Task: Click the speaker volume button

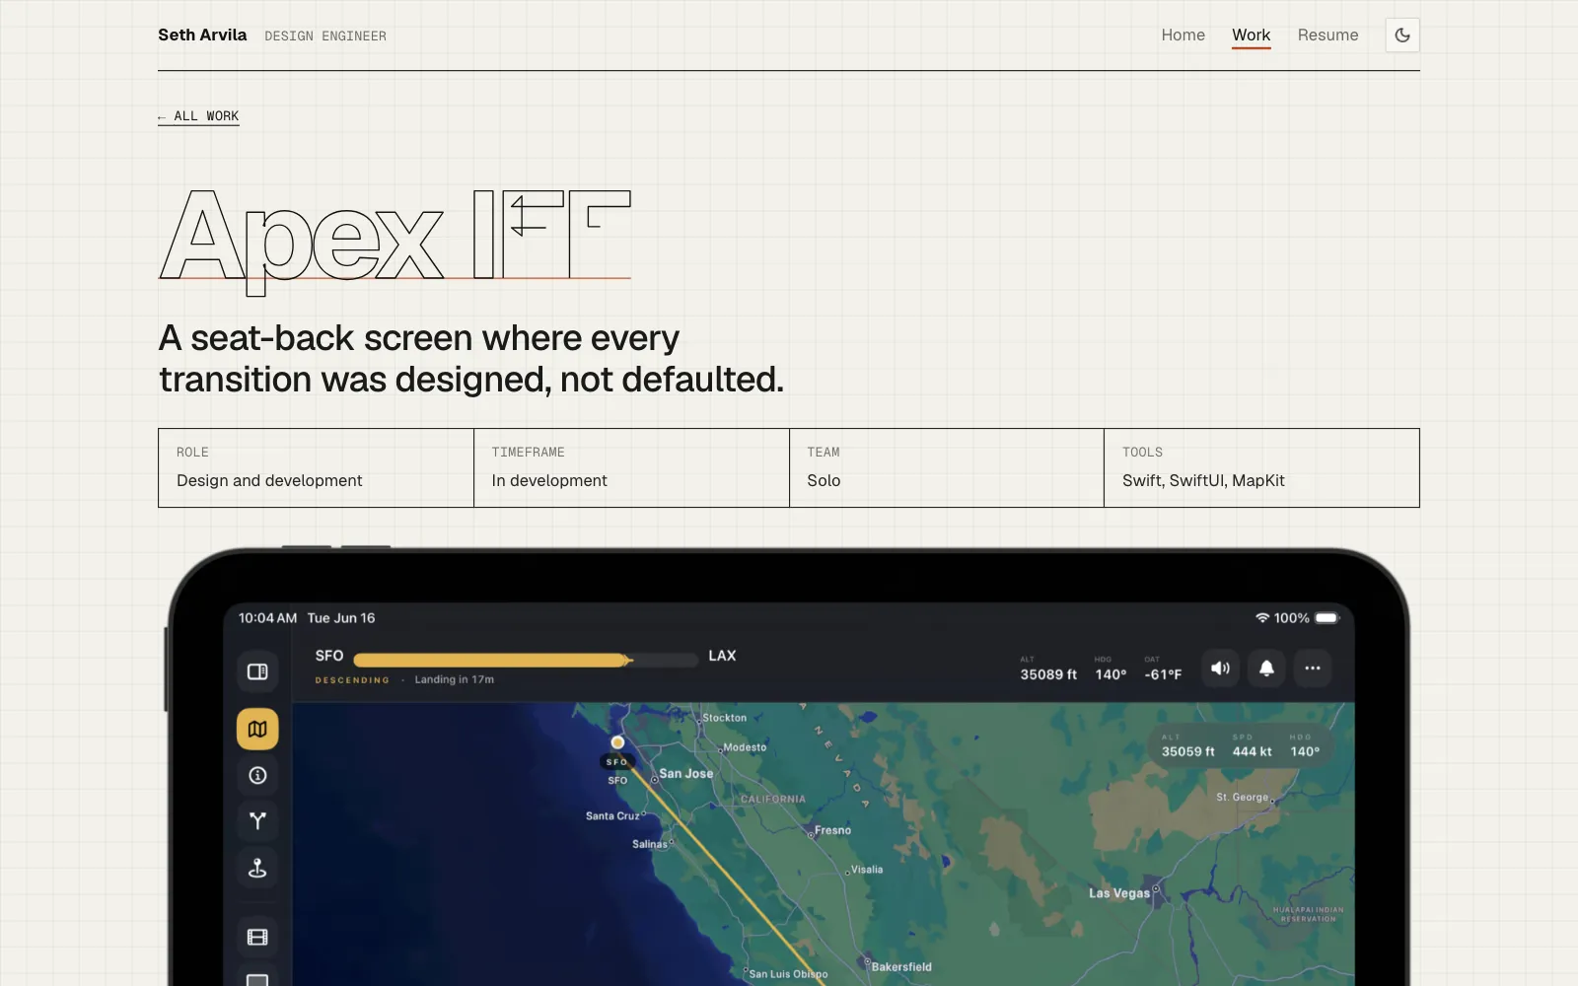Action: tap(1220, 669)
